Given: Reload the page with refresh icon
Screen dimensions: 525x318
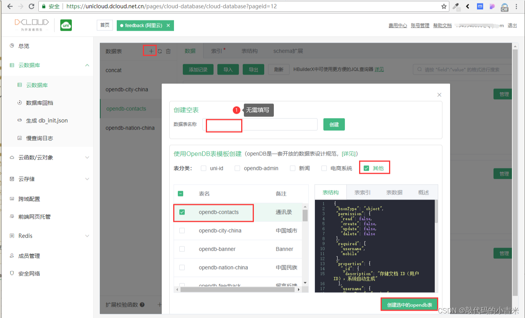Looking at the screenshot, I should (x=31, y=6).
